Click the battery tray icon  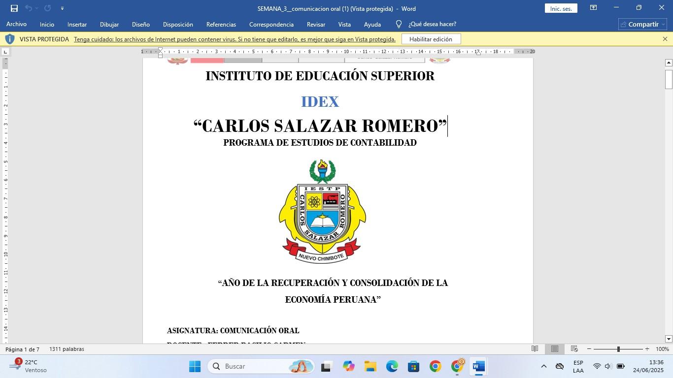[x=621, y=366]
